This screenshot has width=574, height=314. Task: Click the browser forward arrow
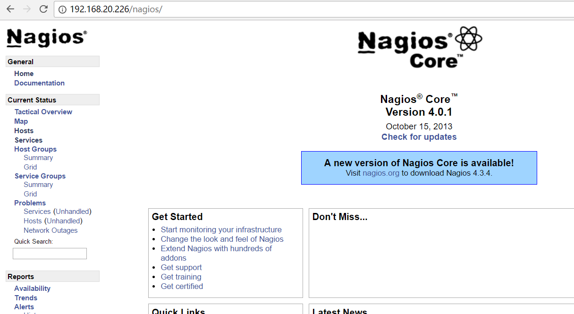tap(27, 9)
